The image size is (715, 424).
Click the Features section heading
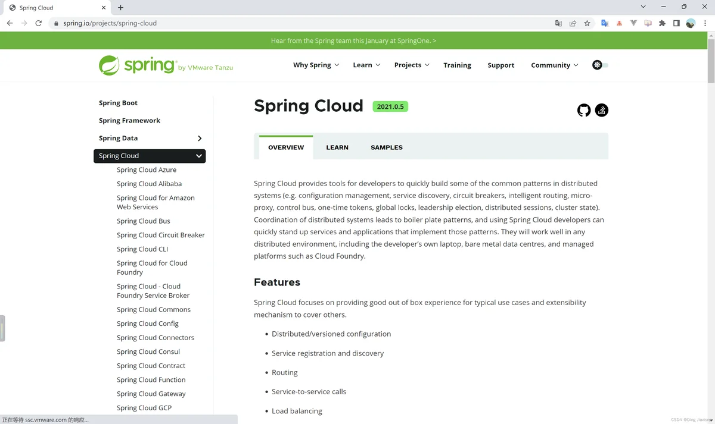pos(277,282)
